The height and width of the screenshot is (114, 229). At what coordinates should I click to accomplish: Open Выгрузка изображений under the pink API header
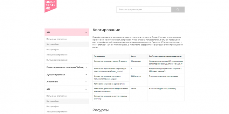click(66, 60)
